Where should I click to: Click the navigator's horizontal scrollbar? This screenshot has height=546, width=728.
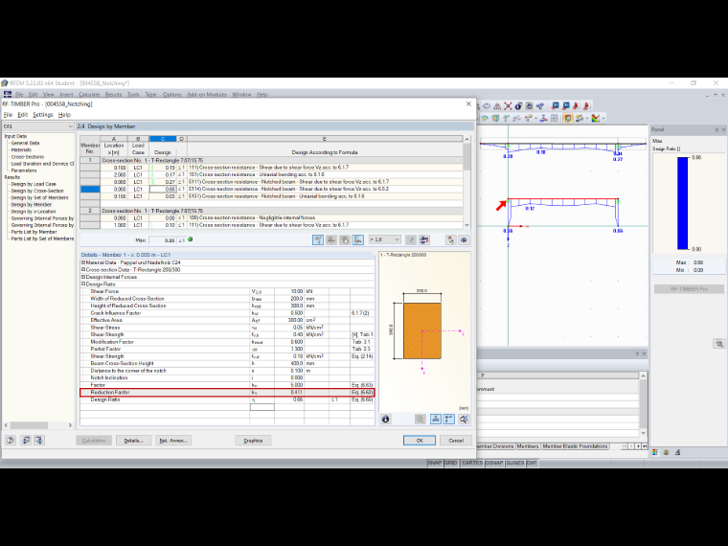[38, 425]
